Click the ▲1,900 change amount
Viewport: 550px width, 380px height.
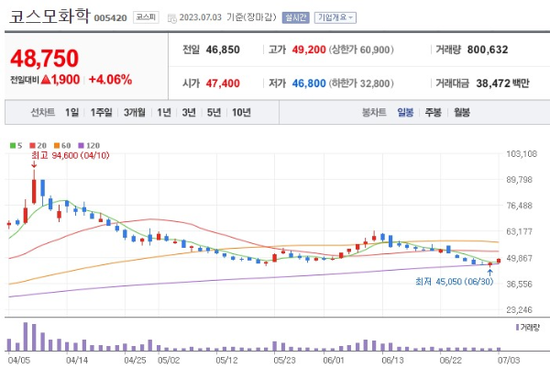point(60,80)
